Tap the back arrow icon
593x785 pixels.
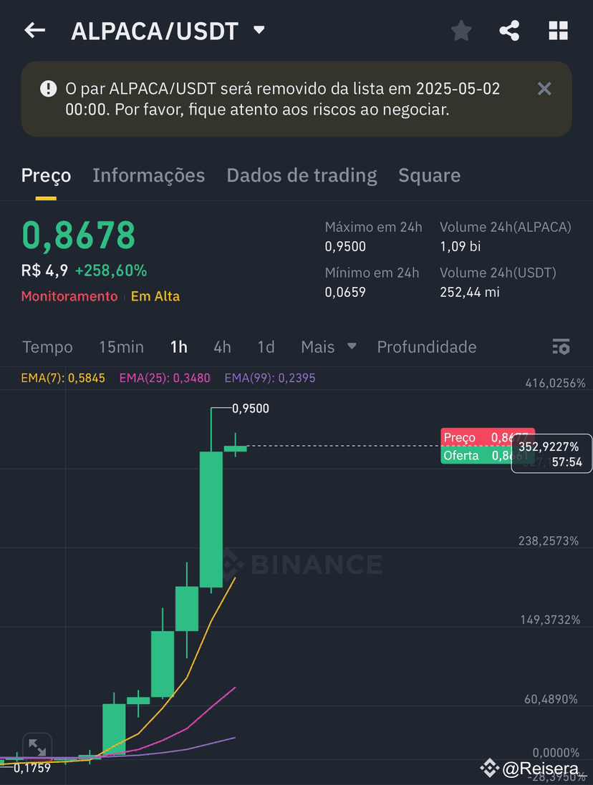click(x=35, y=31)
